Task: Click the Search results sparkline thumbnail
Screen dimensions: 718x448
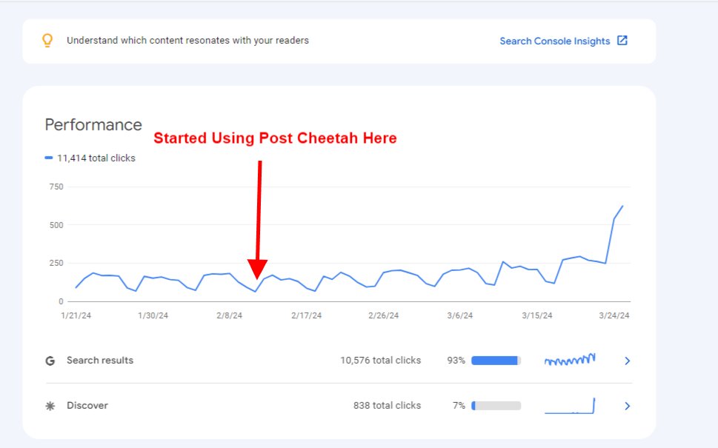Action: (570, 360)
